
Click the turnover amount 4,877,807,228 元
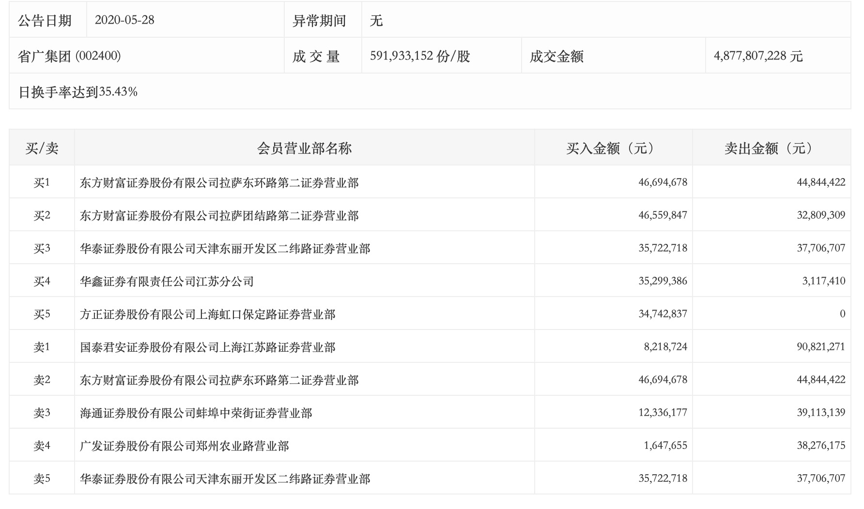[x=758, y=56]
